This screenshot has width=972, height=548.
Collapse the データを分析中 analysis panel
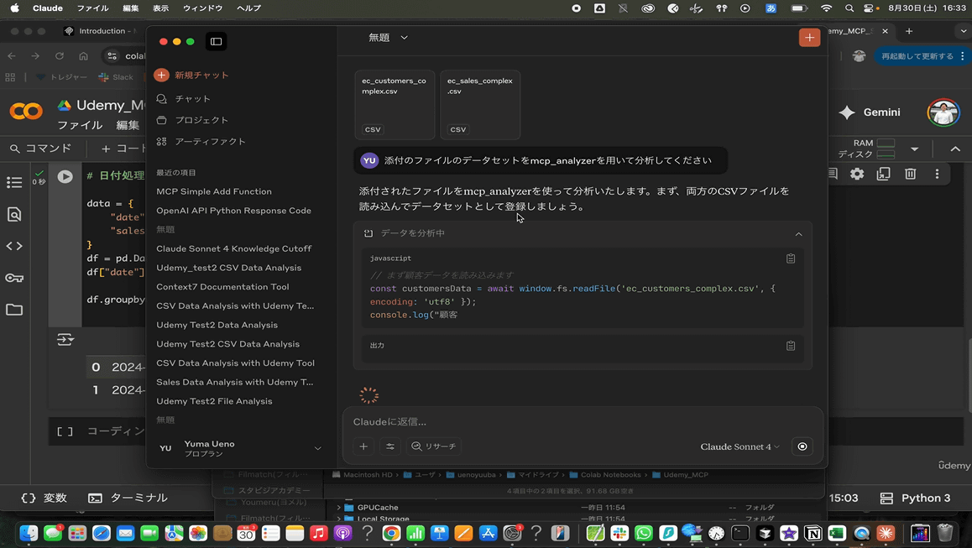click(798, 234)
